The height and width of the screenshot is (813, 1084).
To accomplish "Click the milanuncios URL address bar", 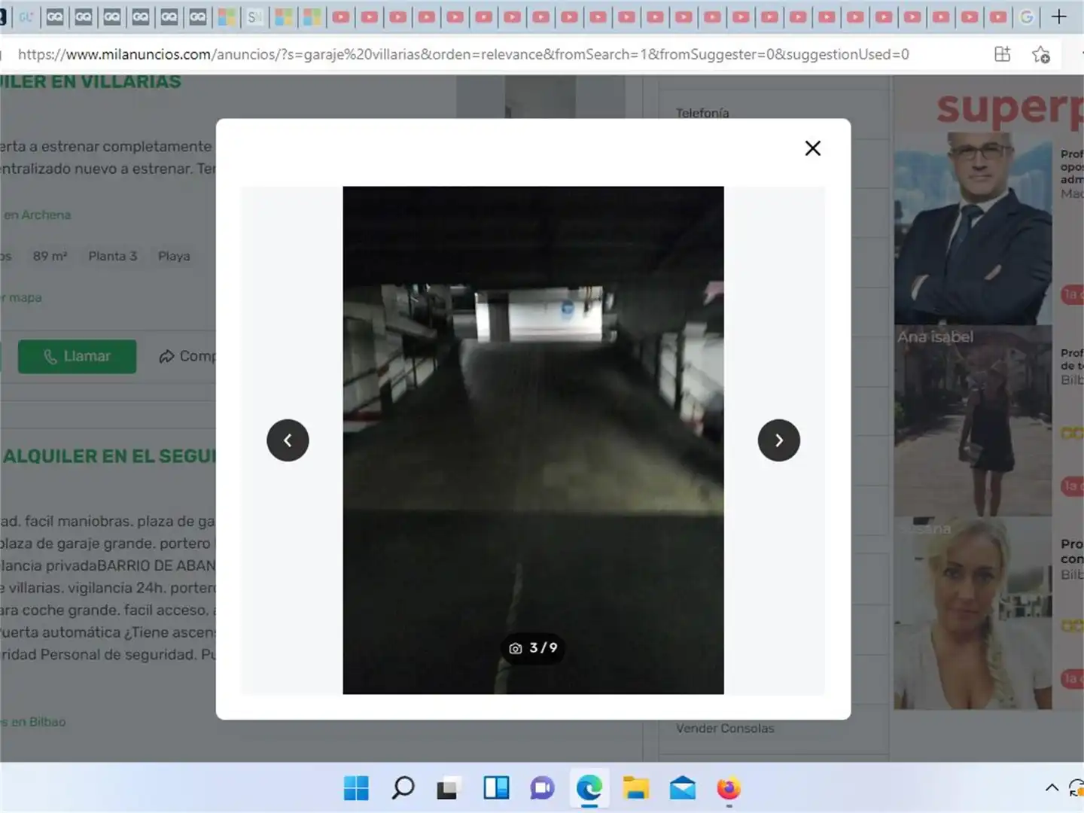I will (x=464, y=54).
